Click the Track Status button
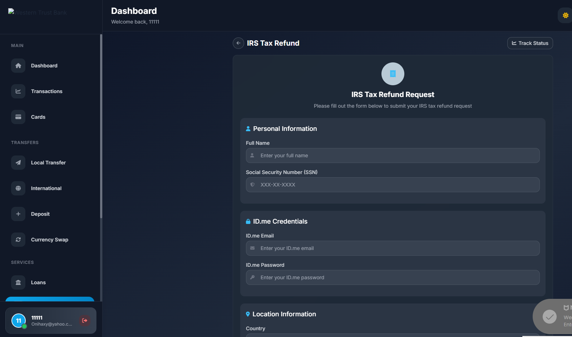 (x=530, y=43)
